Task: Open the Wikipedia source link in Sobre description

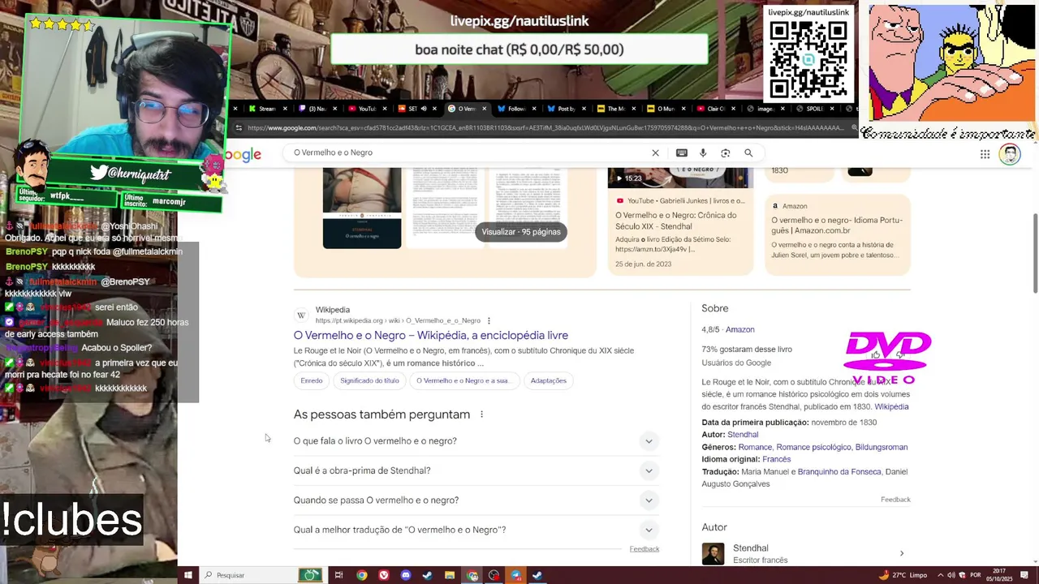Action: [891, 406]
